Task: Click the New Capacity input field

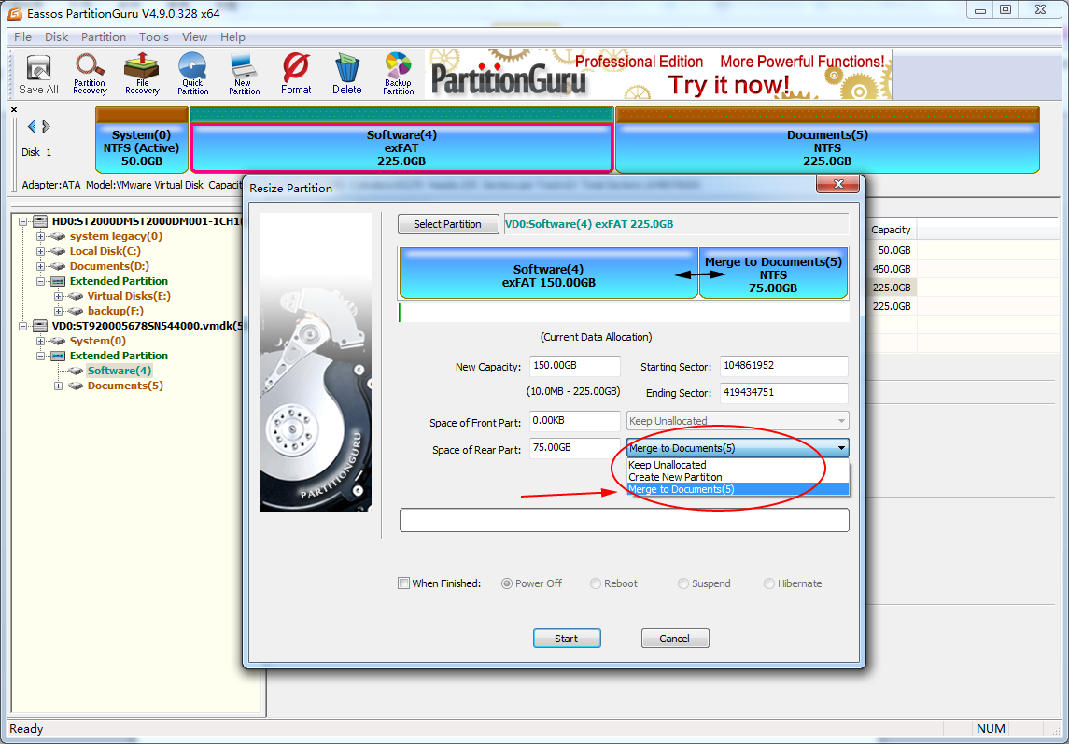Action: coord(575,366)
